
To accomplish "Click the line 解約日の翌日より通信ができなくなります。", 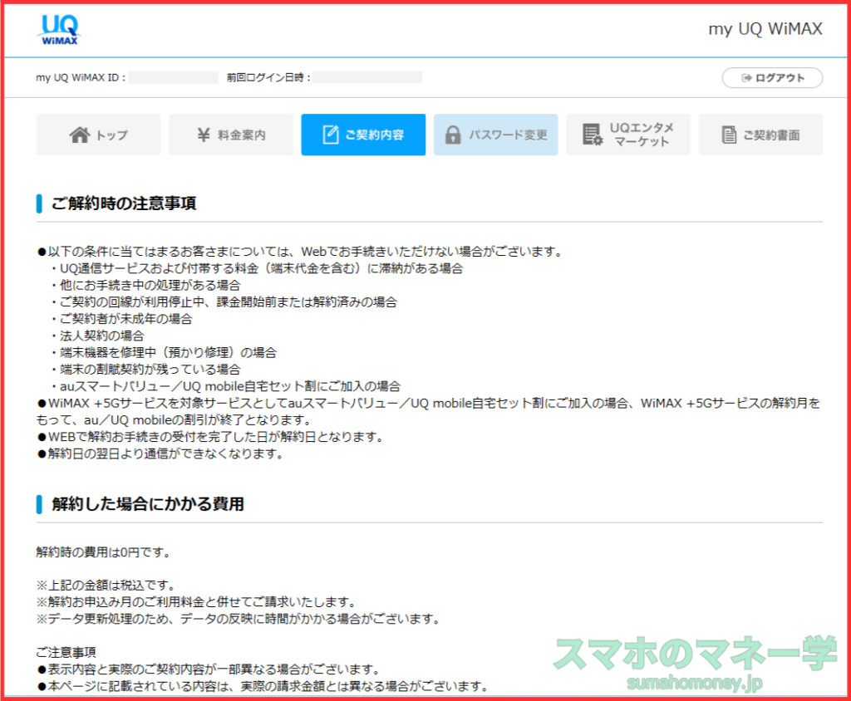I will (x=160, y=453).
